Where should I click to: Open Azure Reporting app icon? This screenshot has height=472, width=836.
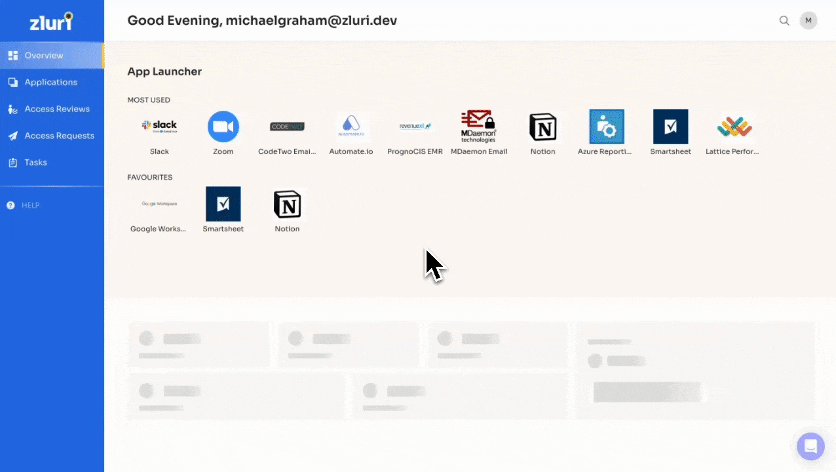[607, 127]
